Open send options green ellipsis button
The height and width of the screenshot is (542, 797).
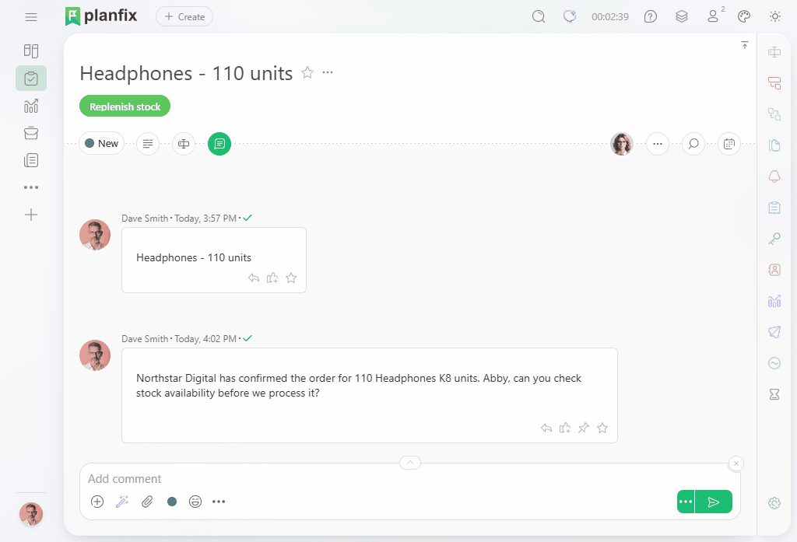click(x=686, y=502)
